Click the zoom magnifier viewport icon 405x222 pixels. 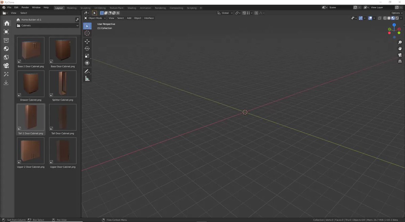pos(400,42)
